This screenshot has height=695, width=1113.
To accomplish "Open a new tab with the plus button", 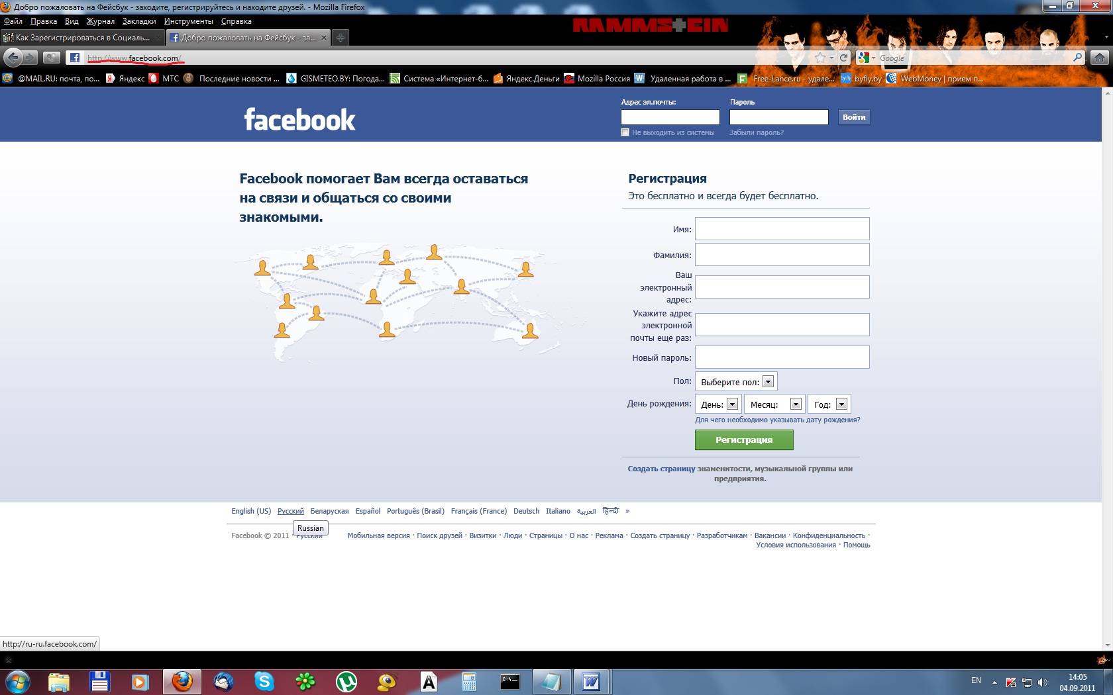I will [340, 38].
